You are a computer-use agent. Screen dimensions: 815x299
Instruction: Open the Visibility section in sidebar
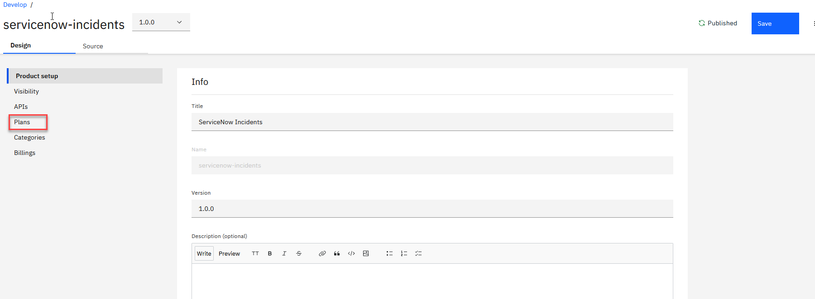(26, 91)
